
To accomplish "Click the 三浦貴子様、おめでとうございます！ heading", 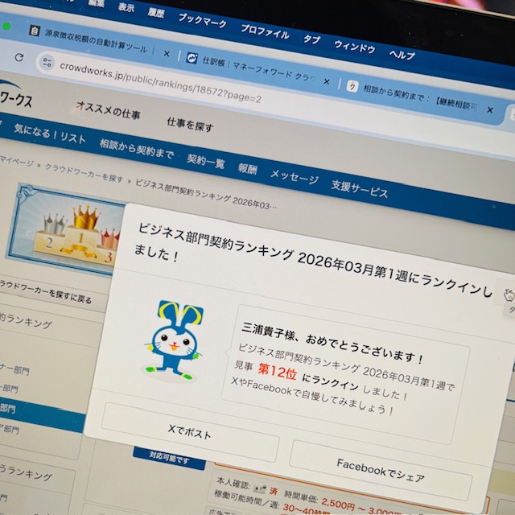I will 332,344.
